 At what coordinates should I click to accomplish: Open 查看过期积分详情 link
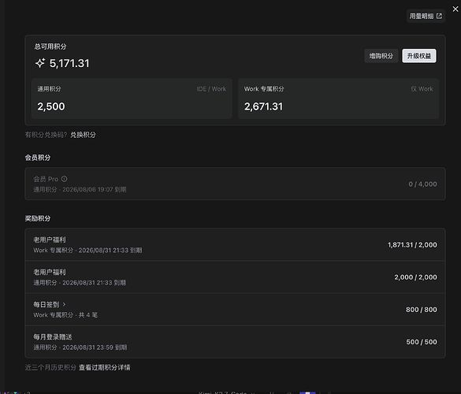pos(104,367)
